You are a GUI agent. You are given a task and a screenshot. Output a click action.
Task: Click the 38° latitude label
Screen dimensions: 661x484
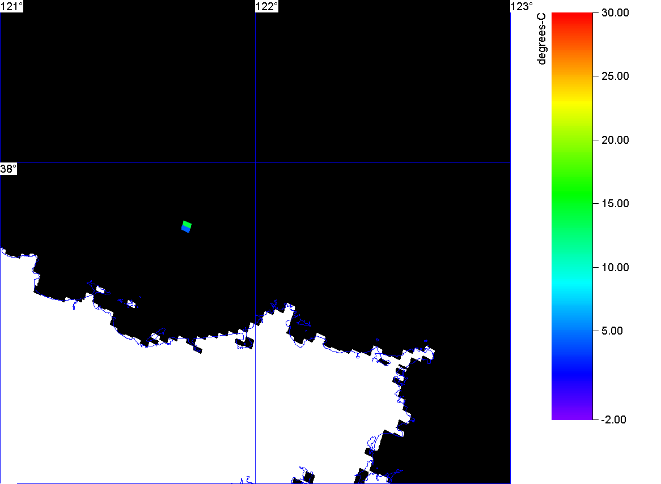coord(9,169)
